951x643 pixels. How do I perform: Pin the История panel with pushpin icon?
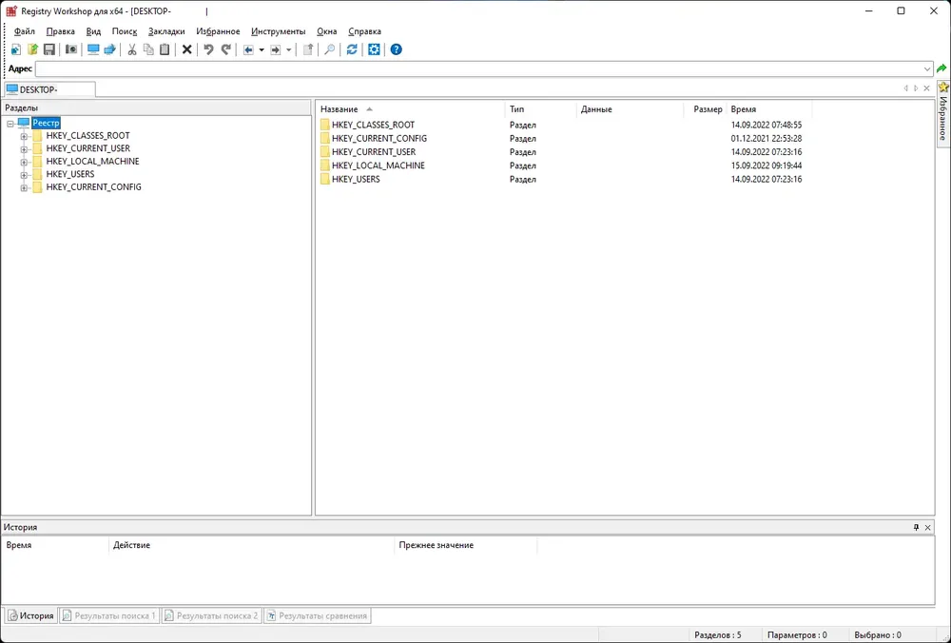tap(916, 528)
